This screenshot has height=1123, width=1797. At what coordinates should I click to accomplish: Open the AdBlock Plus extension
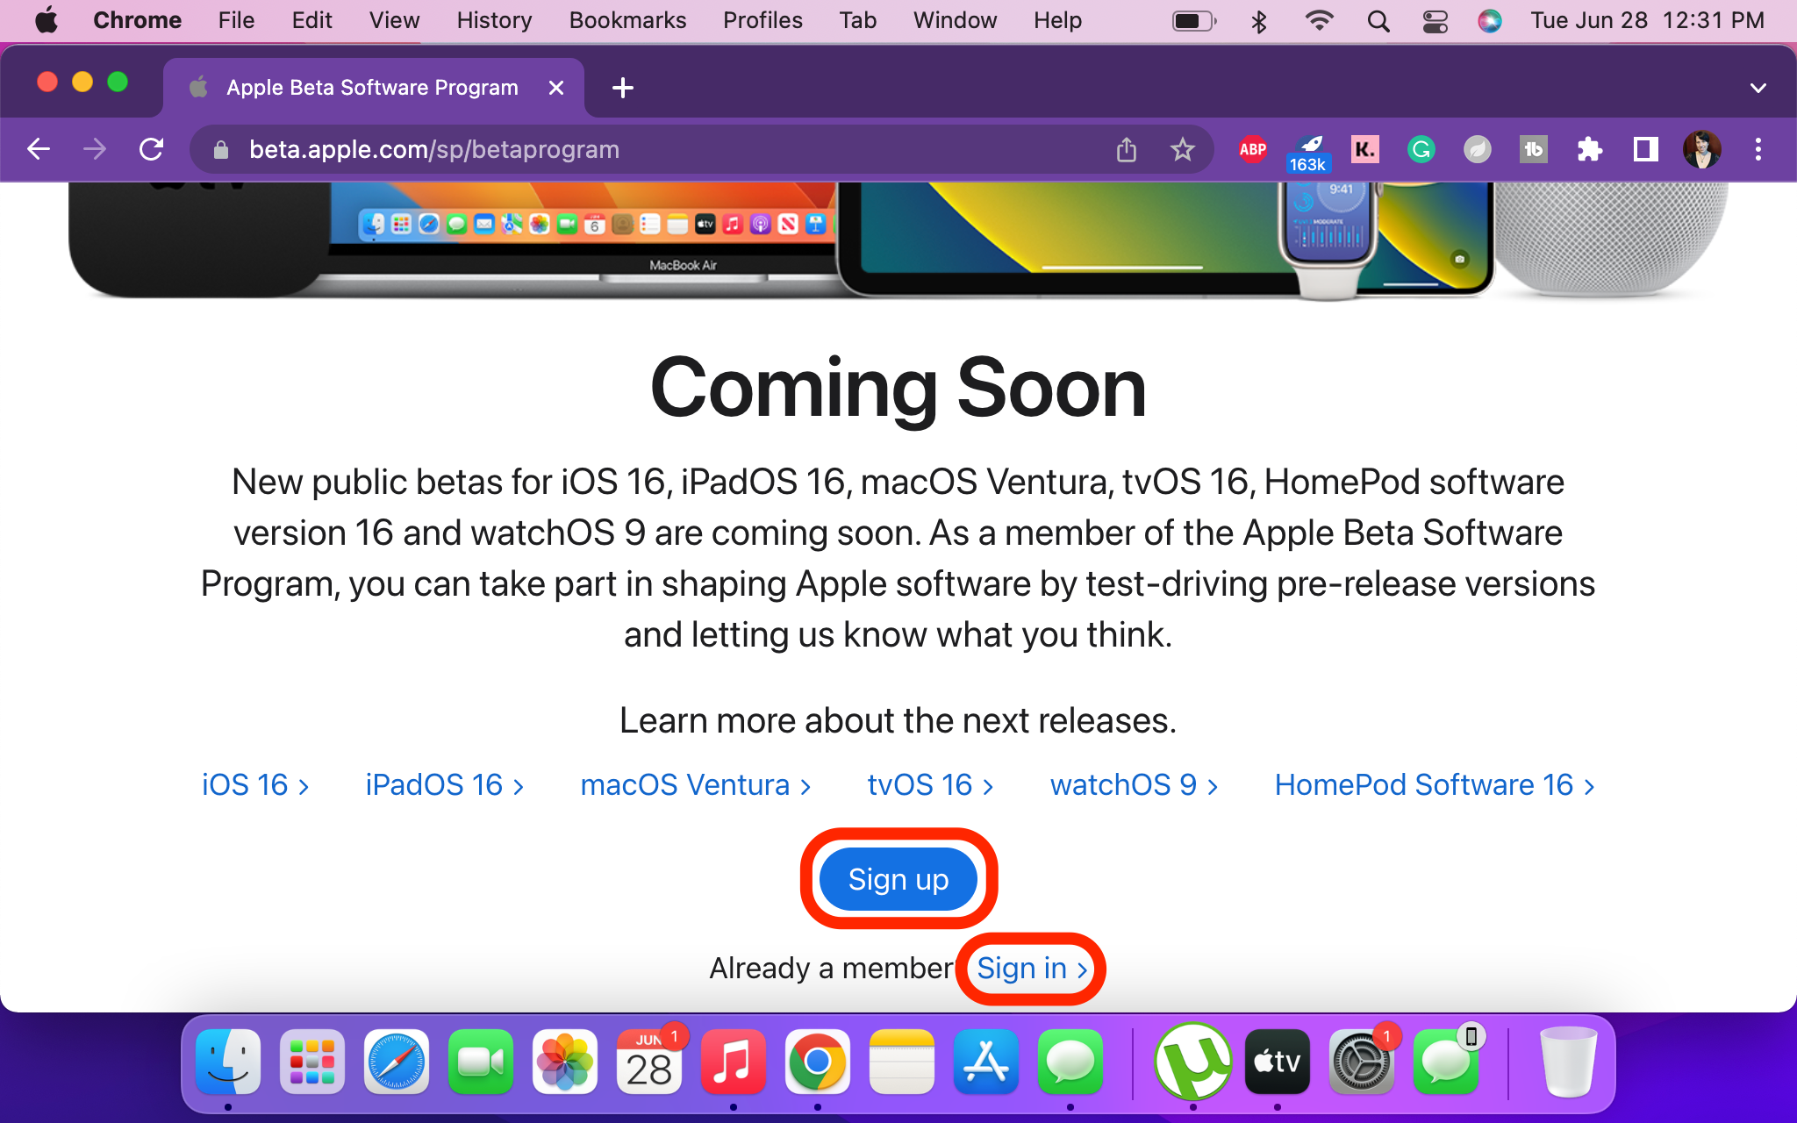pyautogui.click(x=1252, y=149)
